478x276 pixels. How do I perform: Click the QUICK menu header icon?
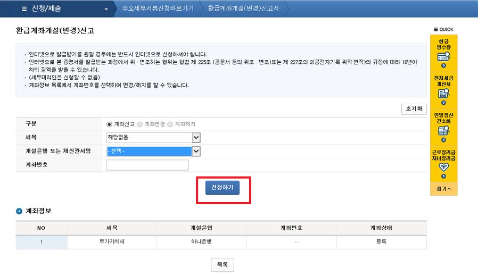pyautogui.click(x=436, y=29)
